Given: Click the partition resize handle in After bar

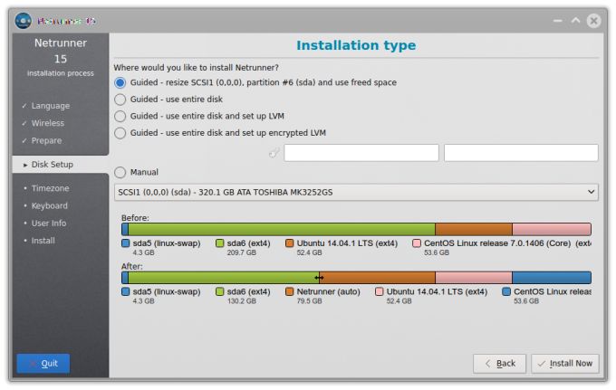Looking at the screenshot, I should tap(319, 278).
